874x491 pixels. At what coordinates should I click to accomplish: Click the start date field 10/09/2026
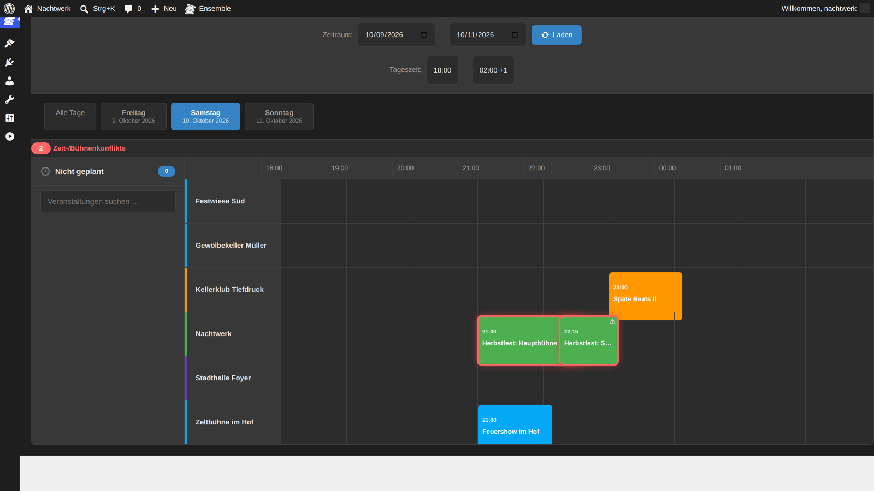397,35
